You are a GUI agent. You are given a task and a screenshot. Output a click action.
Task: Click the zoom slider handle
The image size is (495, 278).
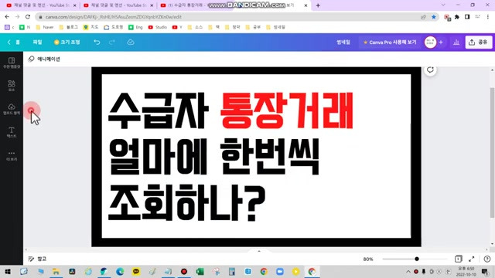pyautogui.click(x=417, y=259)
